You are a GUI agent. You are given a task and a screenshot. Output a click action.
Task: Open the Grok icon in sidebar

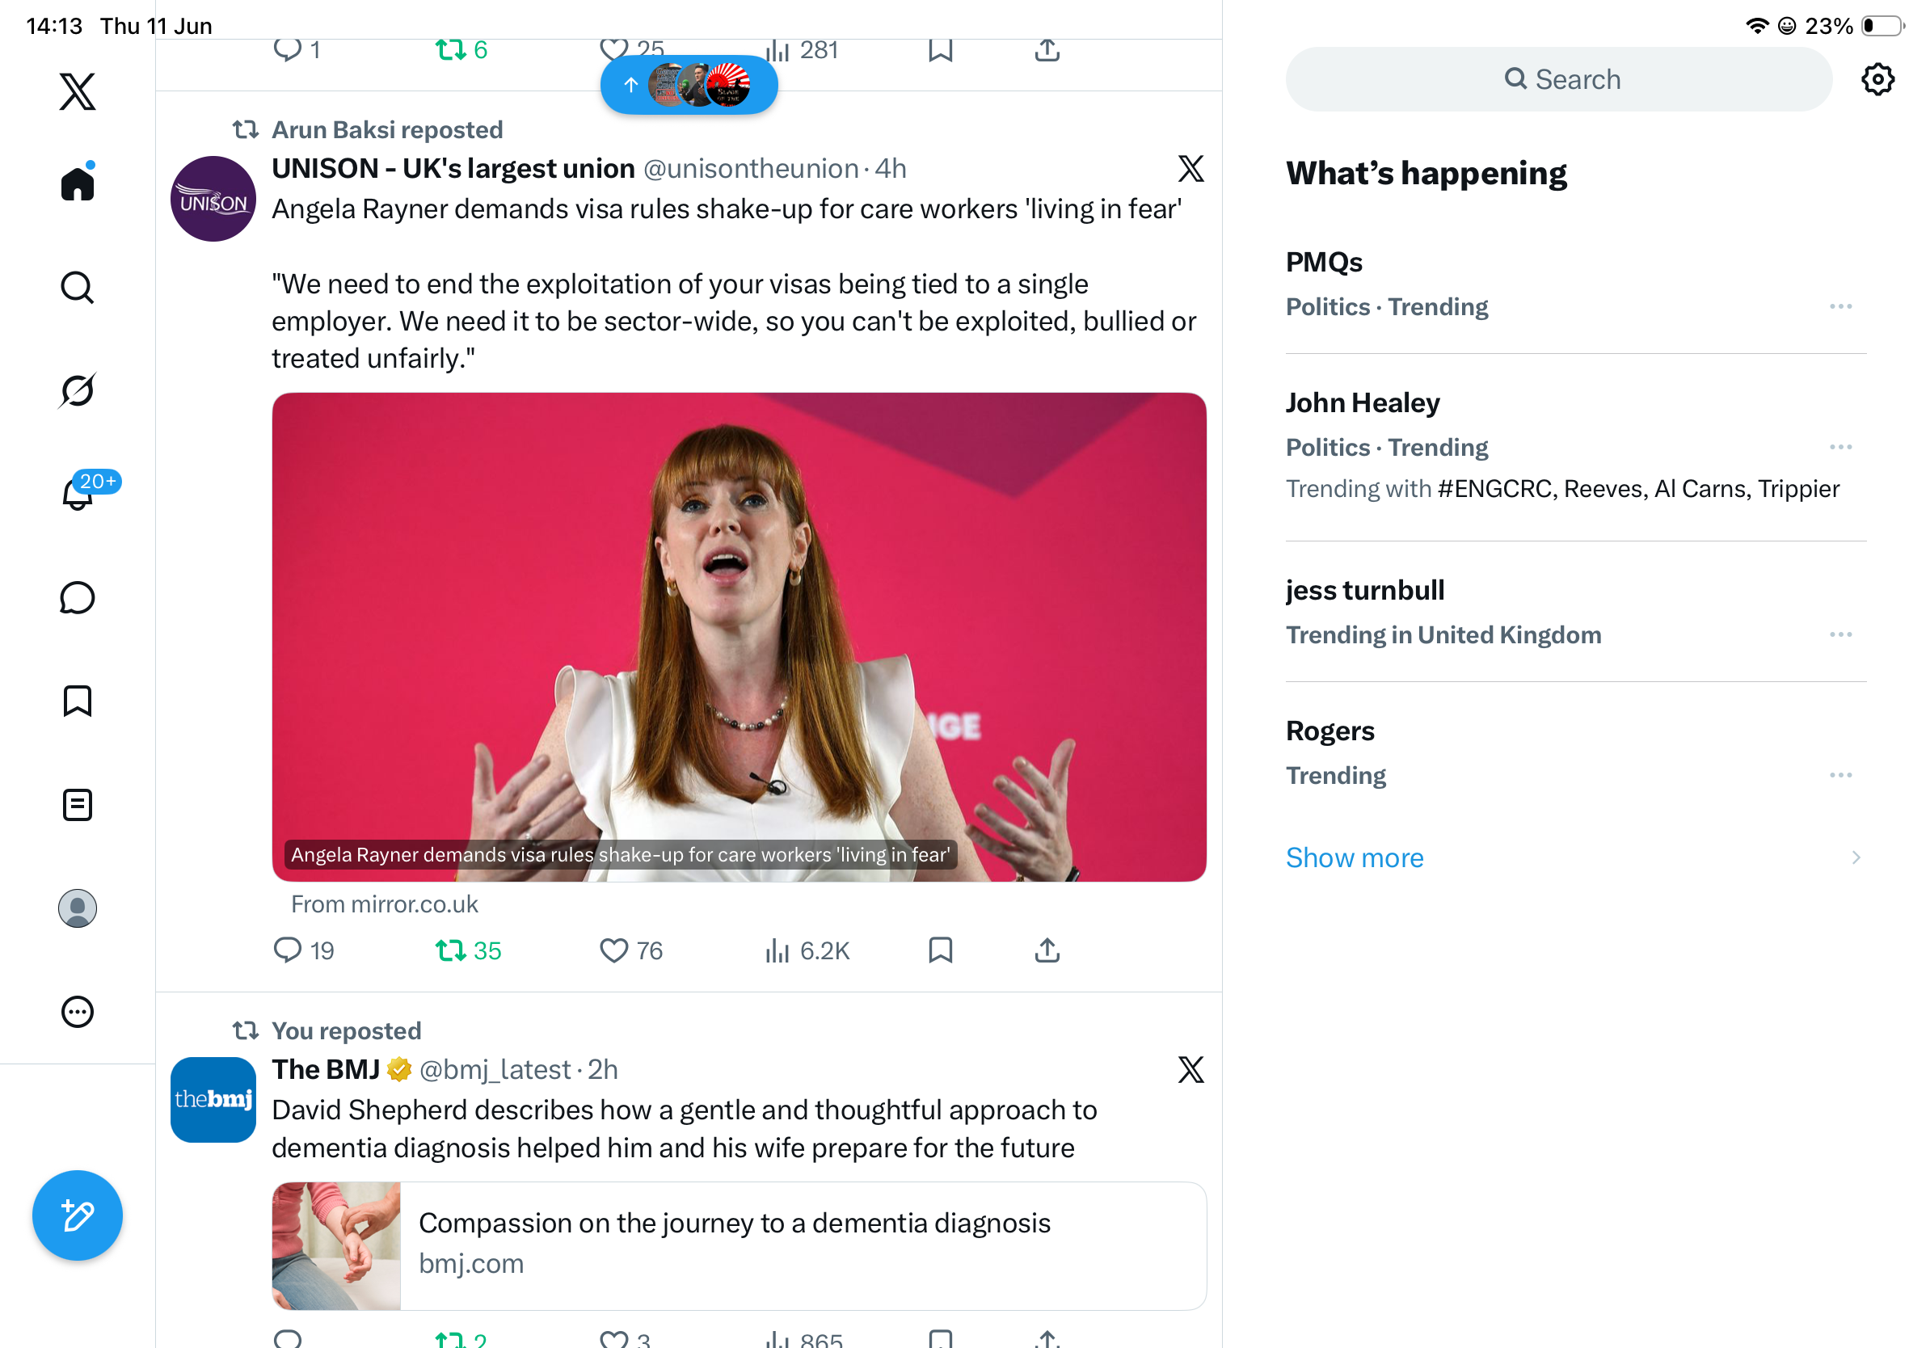pos(78,391)
